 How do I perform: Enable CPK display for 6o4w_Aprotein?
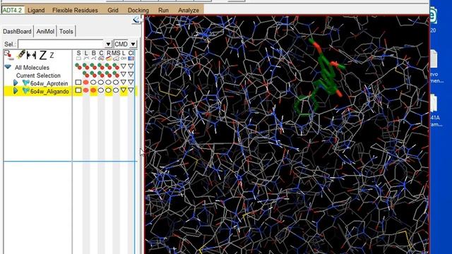point(101,83)
